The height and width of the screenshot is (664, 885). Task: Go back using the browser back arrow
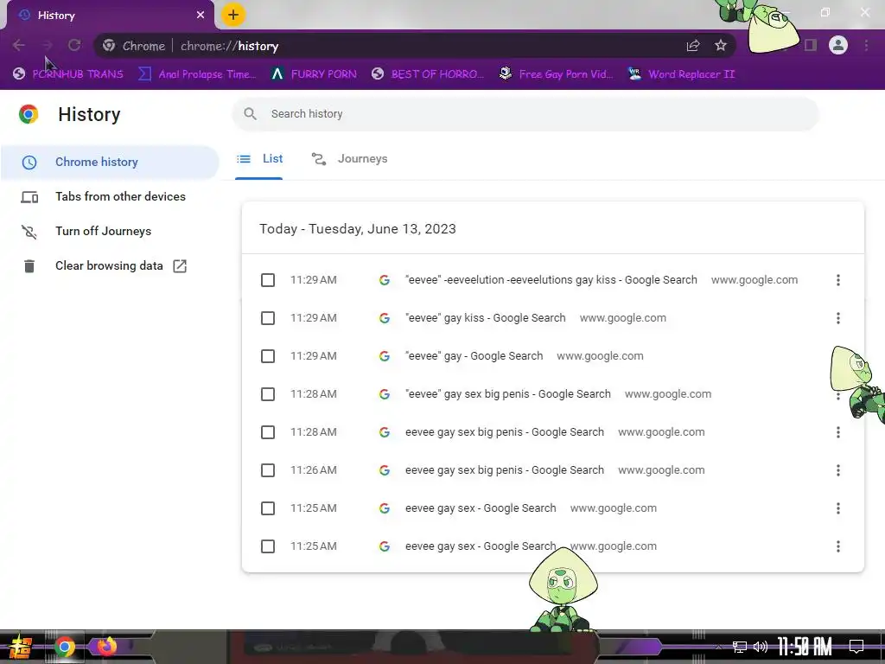click(19, 46)
